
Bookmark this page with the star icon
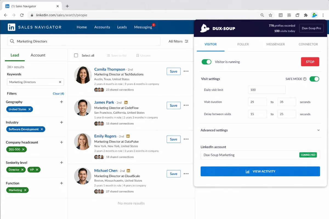270,15
